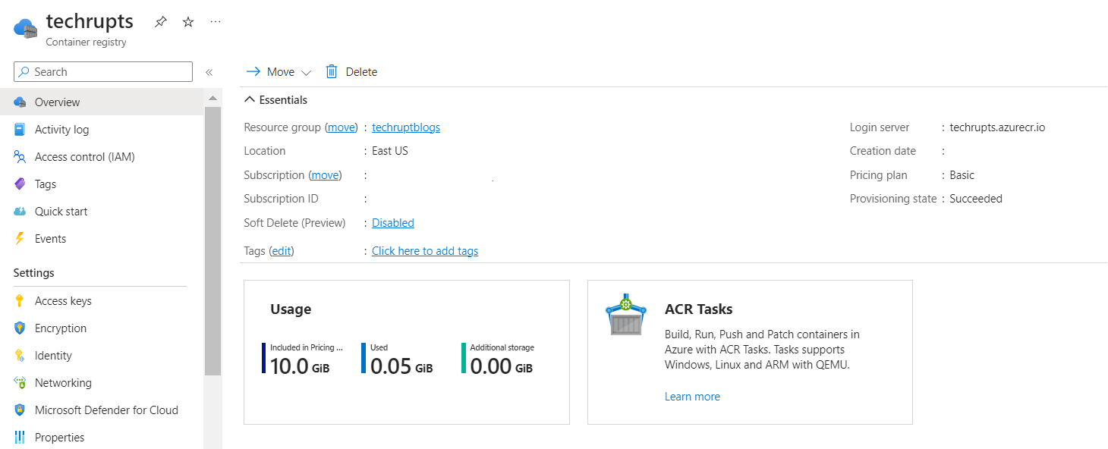The height and width of the screenshot is (449, 1108).
Task: Click the Networking icon in sidebar
Action: pos(20,383)
